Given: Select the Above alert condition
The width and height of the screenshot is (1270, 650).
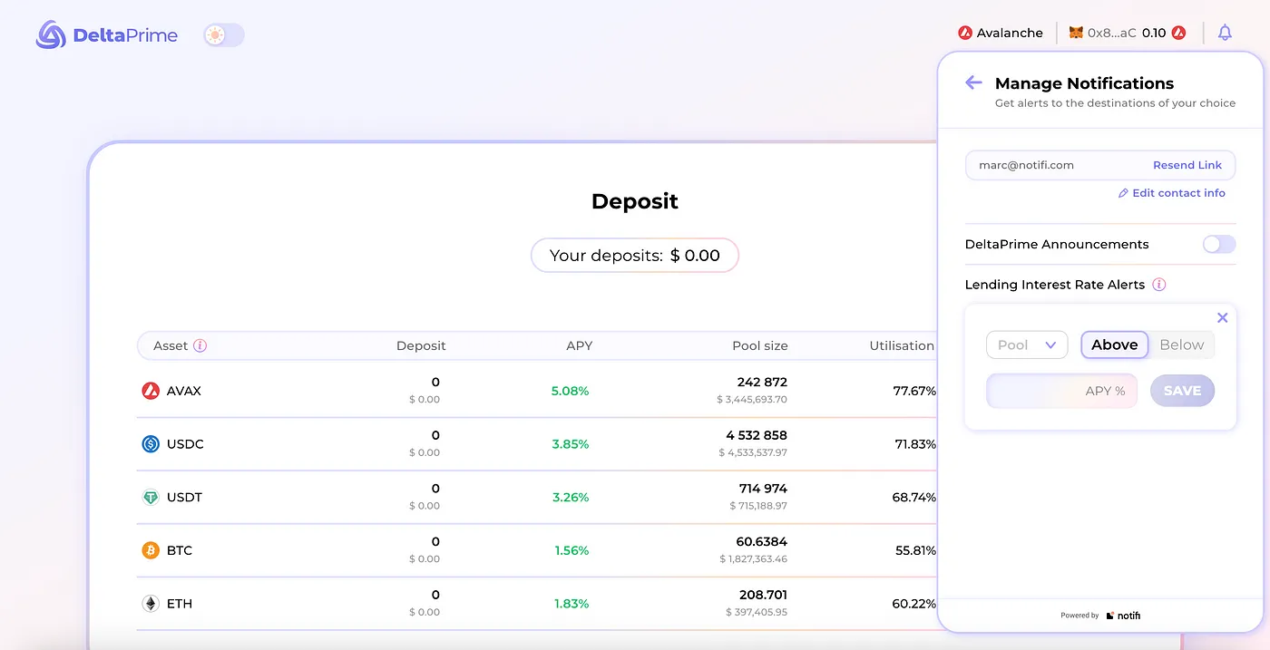Looking at the screenshot, I should (1114, 344).
